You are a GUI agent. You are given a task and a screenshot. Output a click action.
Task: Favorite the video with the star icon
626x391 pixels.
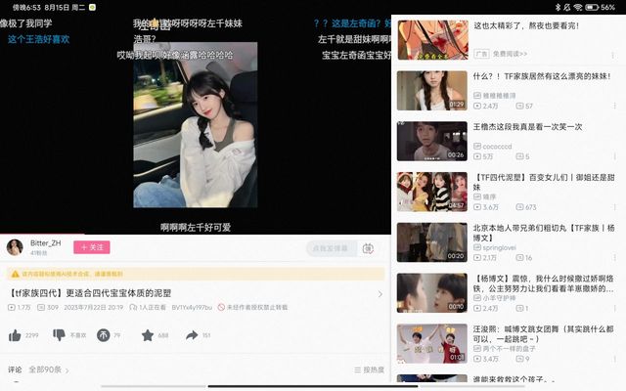[148, 335]
